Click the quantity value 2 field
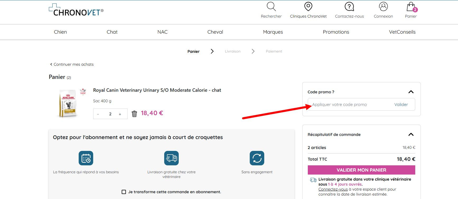The height and width of the screenshot is (199, 458). [110, 114]
